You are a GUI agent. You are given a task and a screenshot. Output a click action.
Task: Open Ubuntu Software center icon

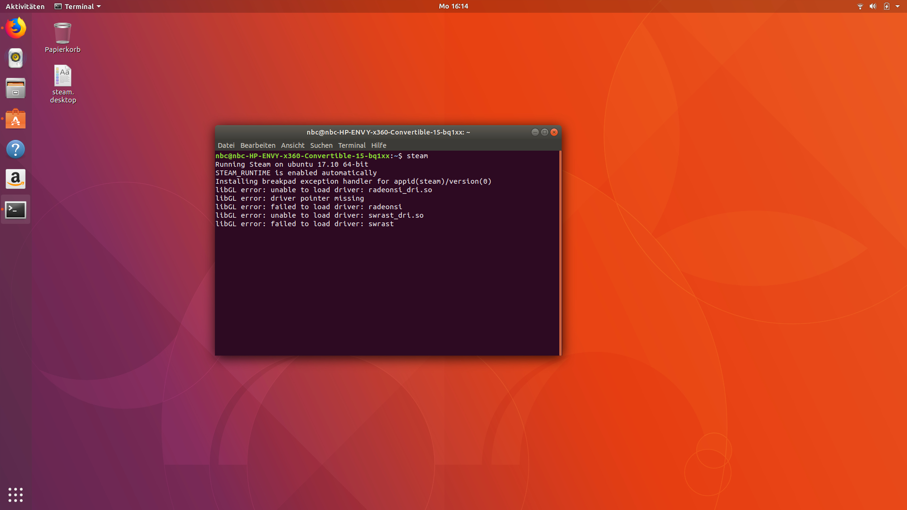(x=16, y=119)
